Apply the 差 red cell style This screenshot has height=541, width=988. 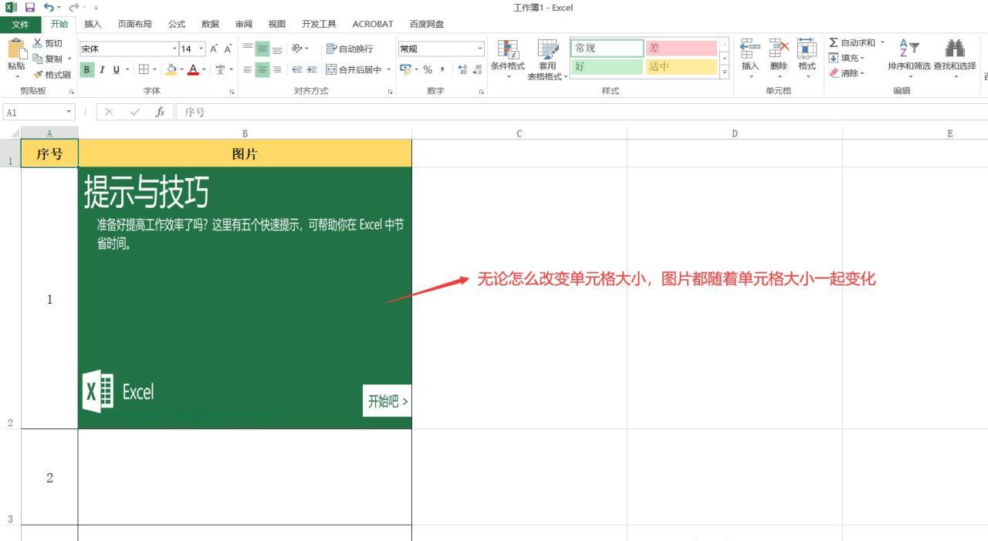[x=682, y=48]
